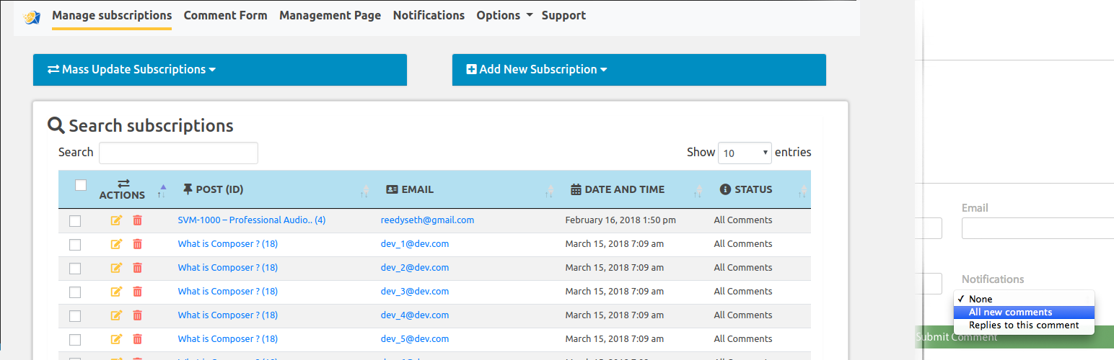Click the trash icon for reedyseth@gmail.com row
The height and width of the screenshot is (360, 1114).
coord(137,220)
